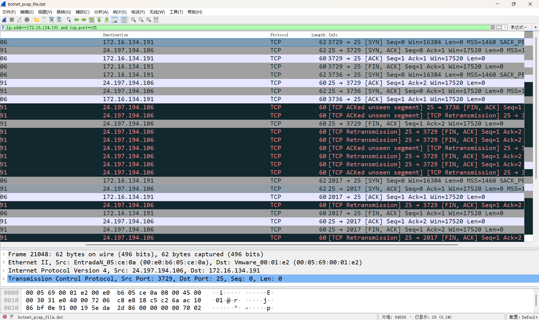The width and height of the screenshot is (539, 320).
Task: Open the 跳转(G) menu
Action: [x=64, y=12]
